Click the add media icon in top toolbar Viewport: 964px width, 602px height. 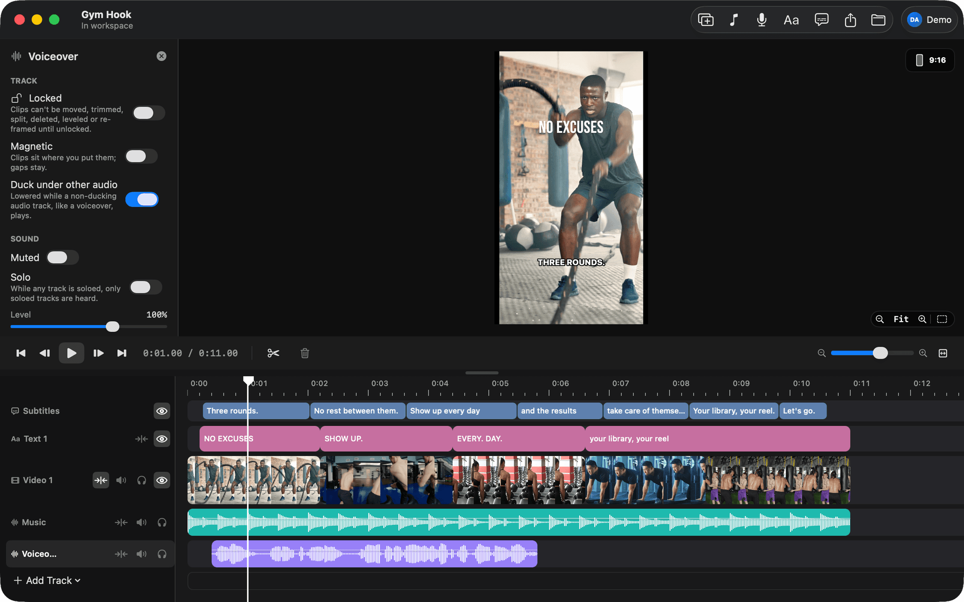pyautogui.click(x=706, y=20)
